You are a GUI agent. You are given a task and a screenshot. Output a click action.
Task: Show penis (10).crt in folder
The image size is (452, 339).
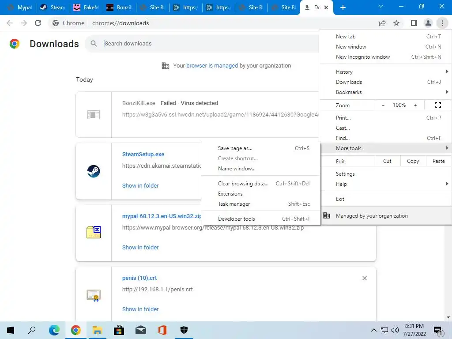click(140, 309)
